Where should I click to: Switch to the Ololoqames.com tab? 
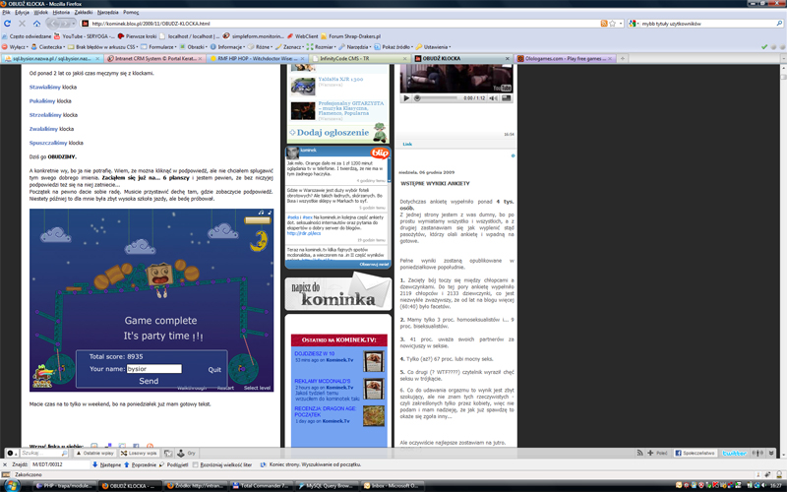click(564, 59)
